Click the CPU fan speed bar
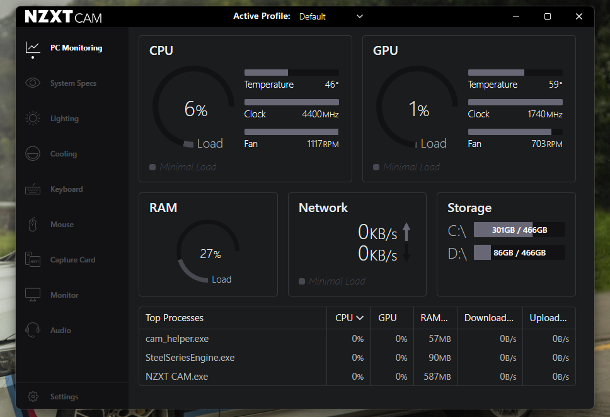This screenshot has height=417, width=610. click(291, 132)
